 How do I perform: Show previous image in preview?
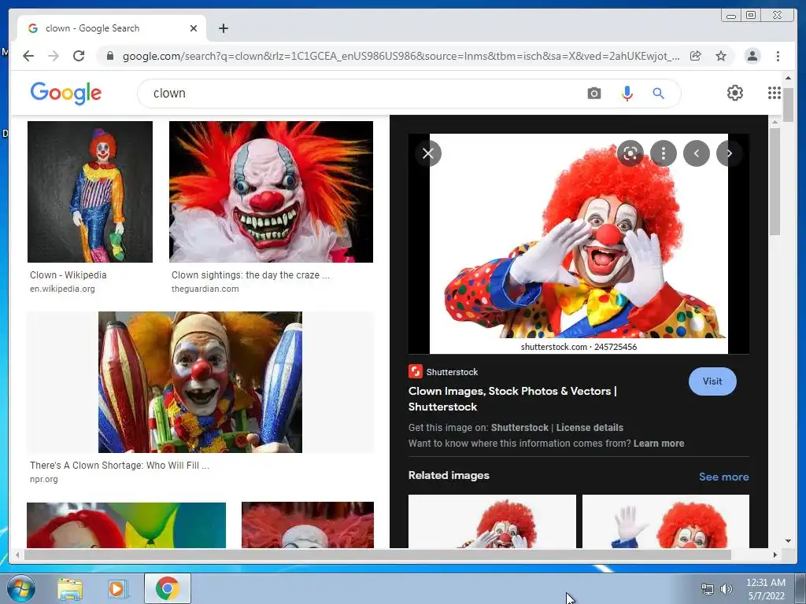[x=697, y=153]
